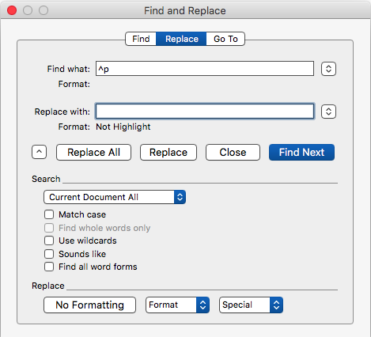371x337 pixels.
Task: Click the red close window button
Action: pyautogui.click(x=12, y=10)
